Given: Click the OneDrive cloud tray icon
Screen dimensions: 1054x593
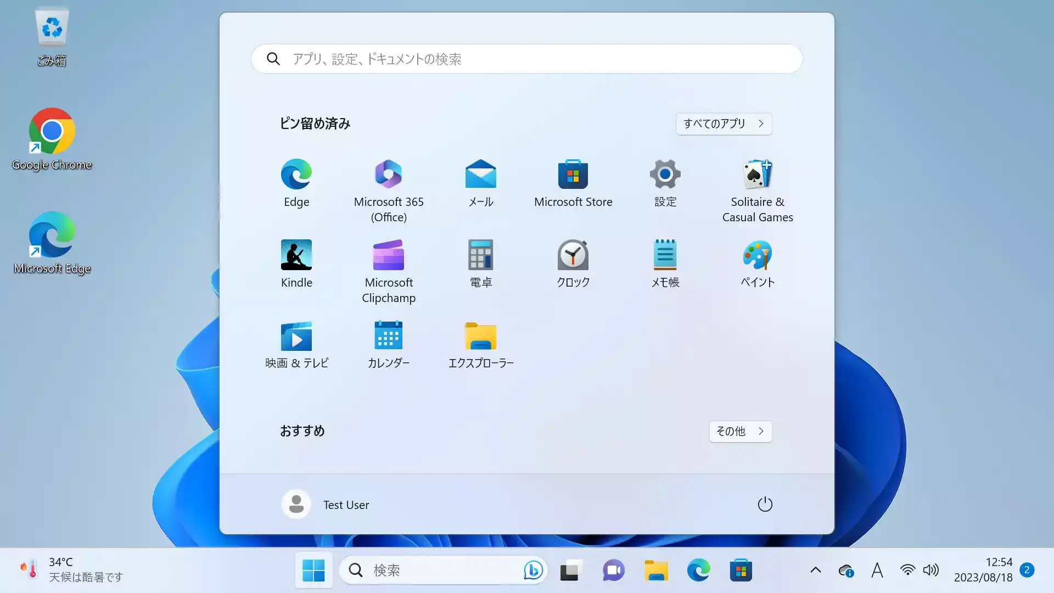Looking at the screenshot, I should coord(846,570).
